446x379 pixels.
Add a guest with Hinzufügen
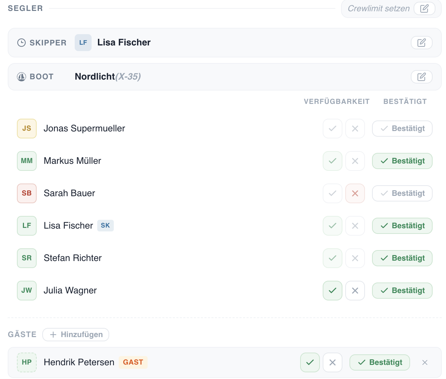pos(76,335)
